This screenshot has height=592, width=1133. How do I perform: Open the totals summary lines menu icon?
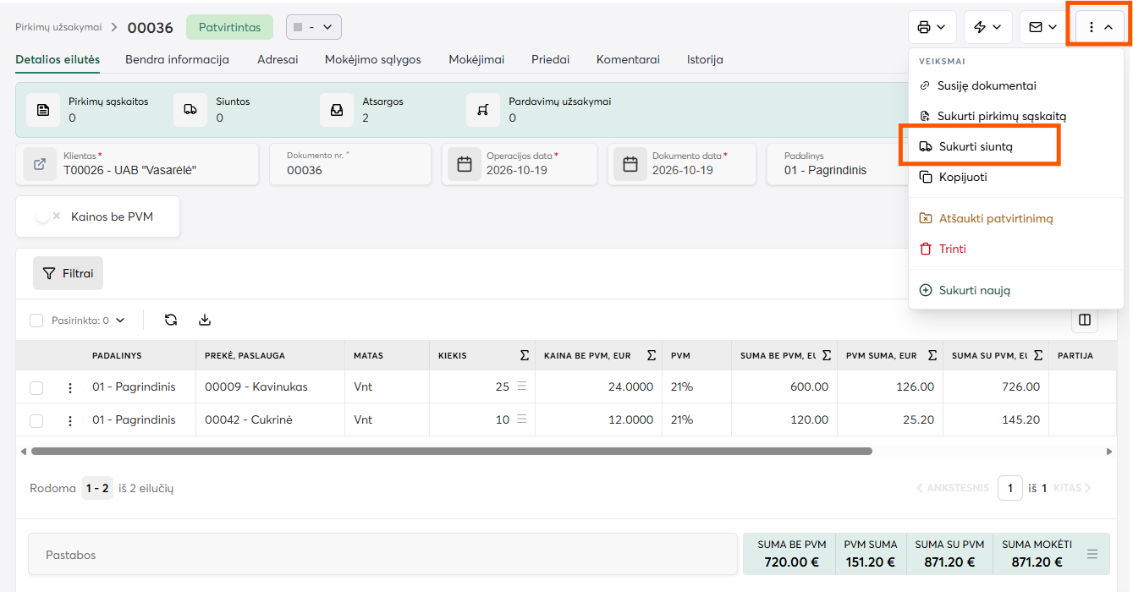1092,554
